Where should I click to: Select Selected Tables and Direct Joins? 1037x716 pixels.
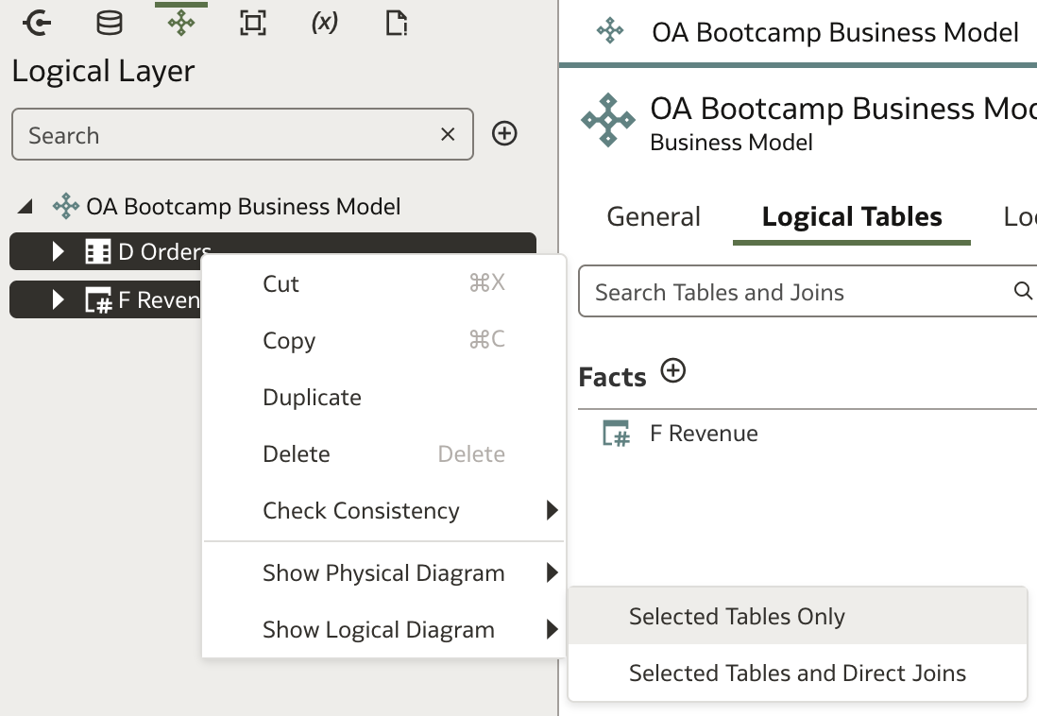798,673
